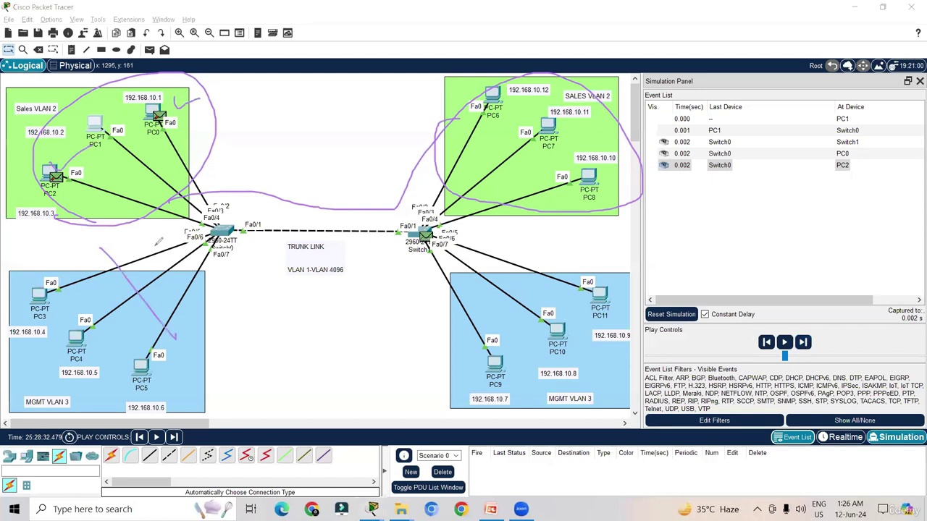This screenshot has width=927, height=521.
Task: Click Edit Filters button
Action: [714, 420]
